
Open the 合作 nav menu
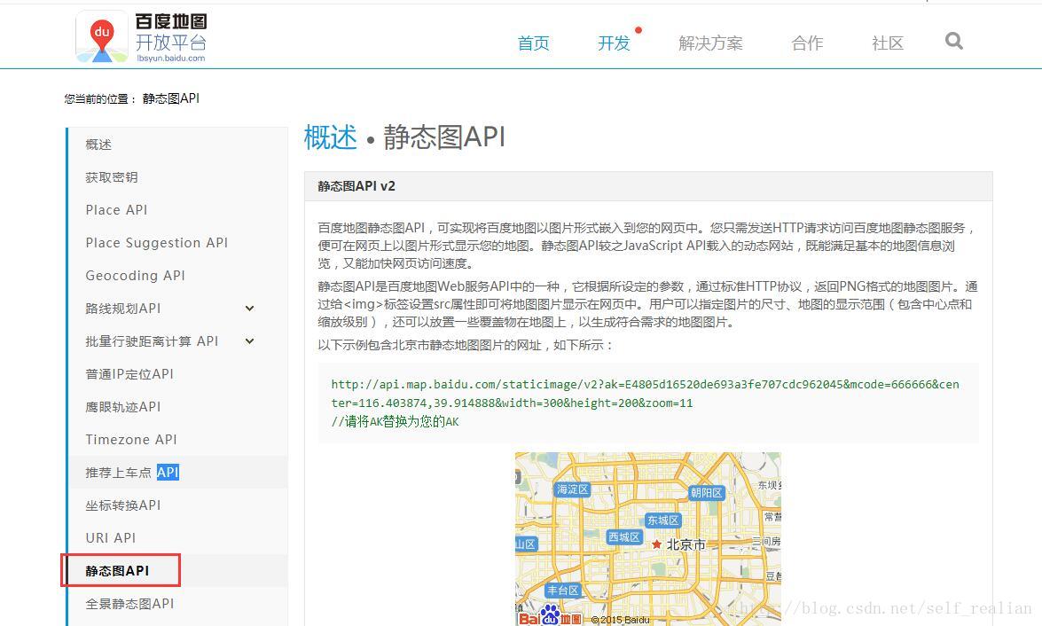click(807, 43)
